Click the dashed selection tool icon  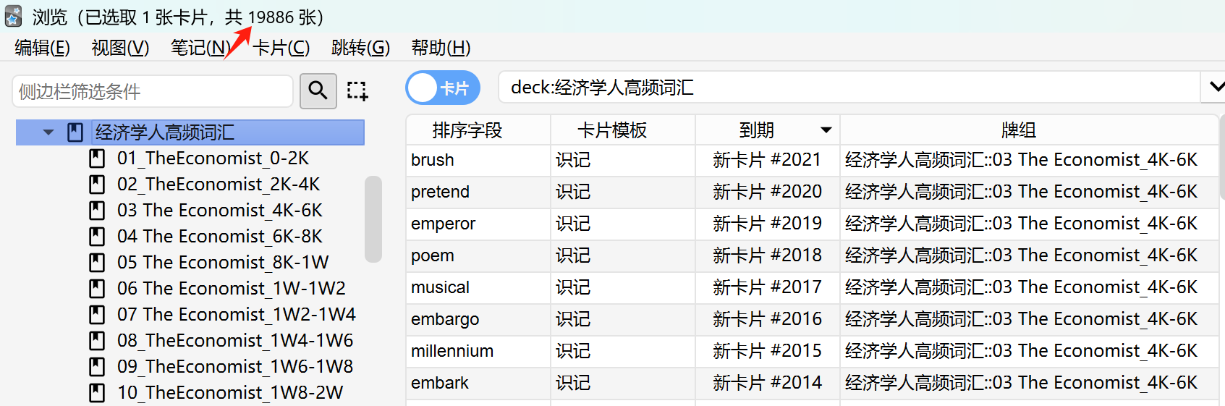click(x=357, y=90)
